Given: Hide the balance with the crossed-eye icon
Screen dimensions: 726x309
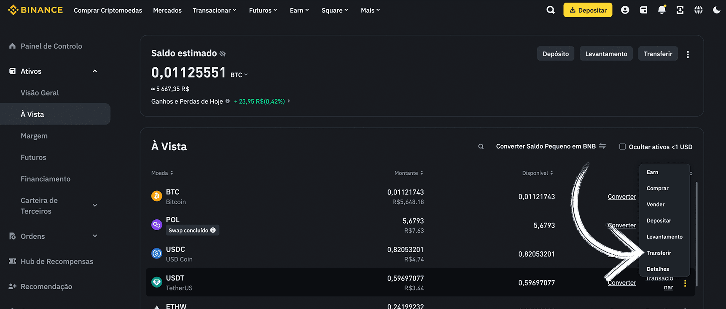Looking at the screenshot, I should [223, 54].
